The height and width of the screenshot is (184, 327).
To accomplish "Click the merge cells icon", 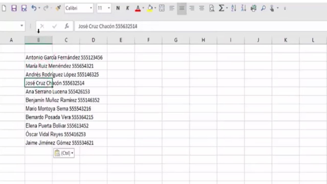I will 162,8.
